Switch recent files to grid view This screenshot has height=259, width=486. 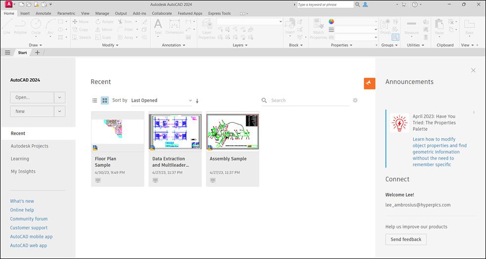tap(105, 101)
